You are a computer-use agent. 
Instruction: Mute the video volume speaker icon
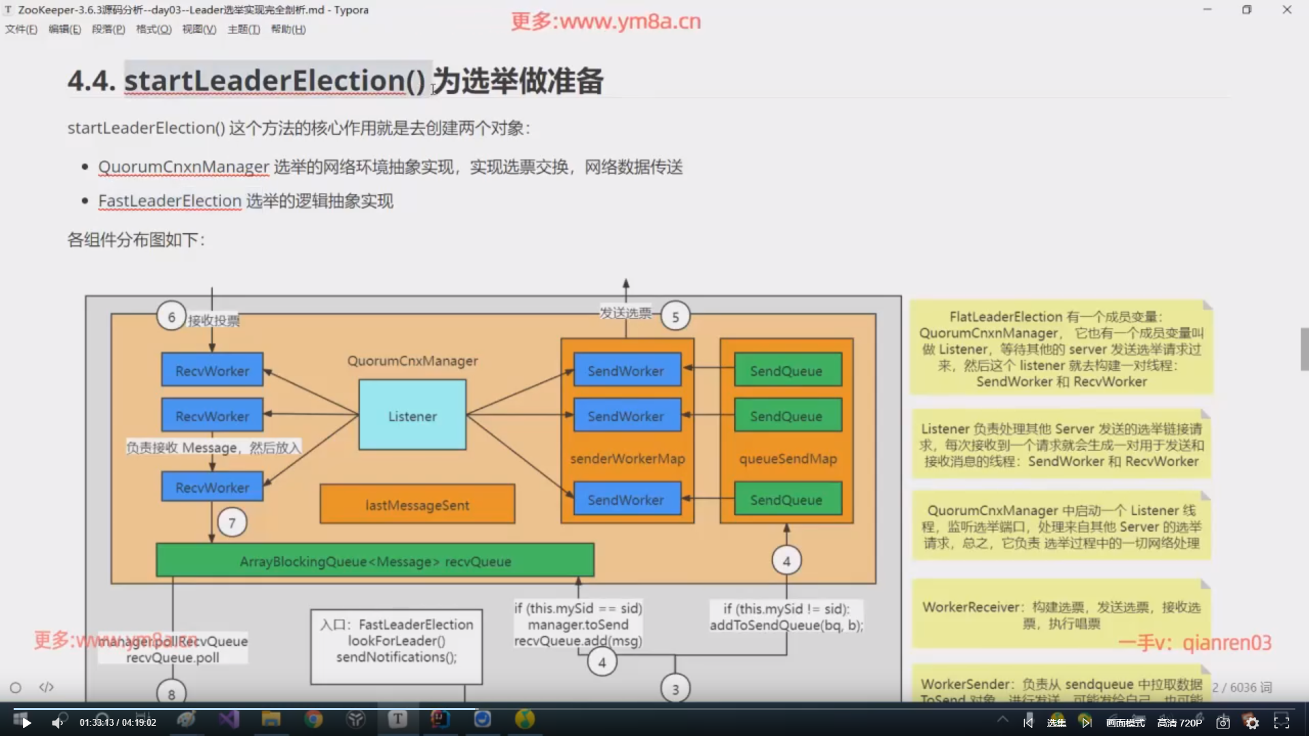coord(58,722)
